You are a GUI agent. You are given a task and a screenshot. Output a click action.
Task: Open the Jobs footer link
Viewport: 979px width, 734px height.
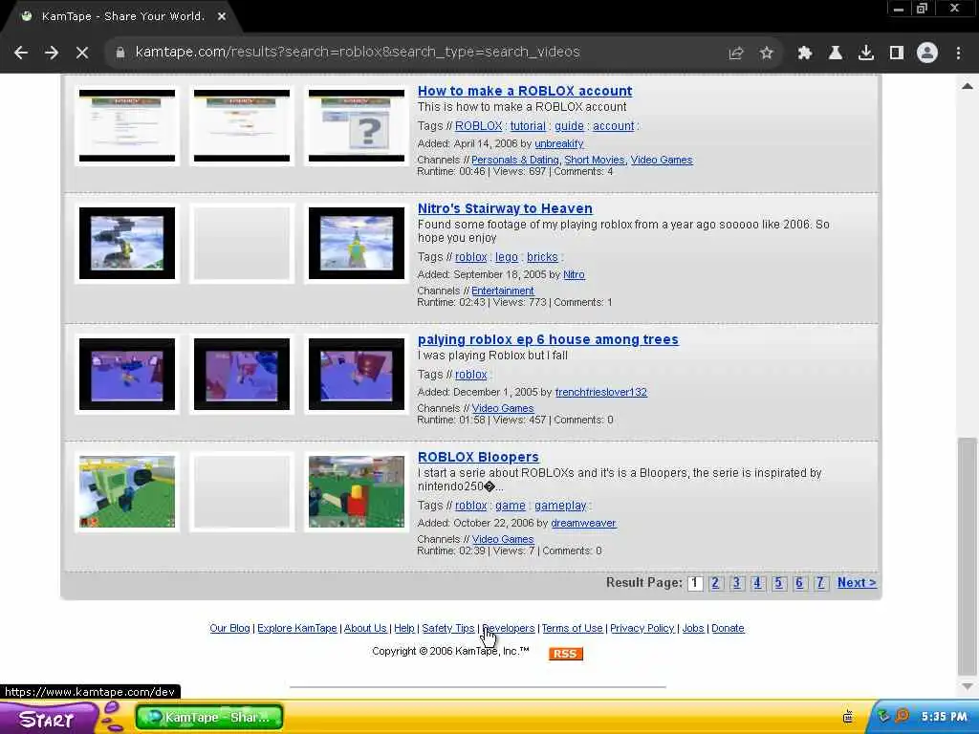[x=693, y=629]
